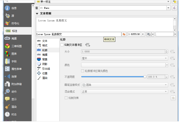Open data-defined override for 毫米 units
Screen dimensions: 179x122
click(172, 58)
